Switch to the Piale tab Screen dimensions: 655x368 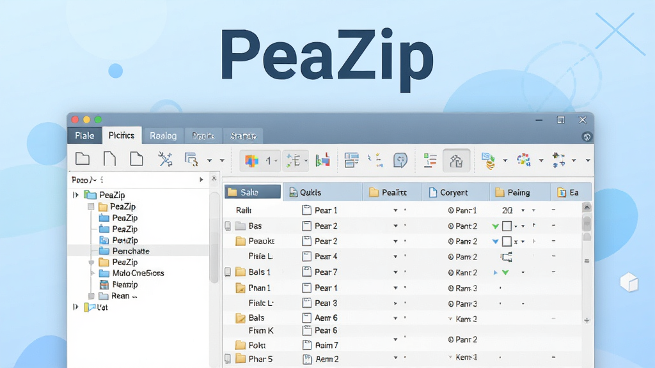84,135
